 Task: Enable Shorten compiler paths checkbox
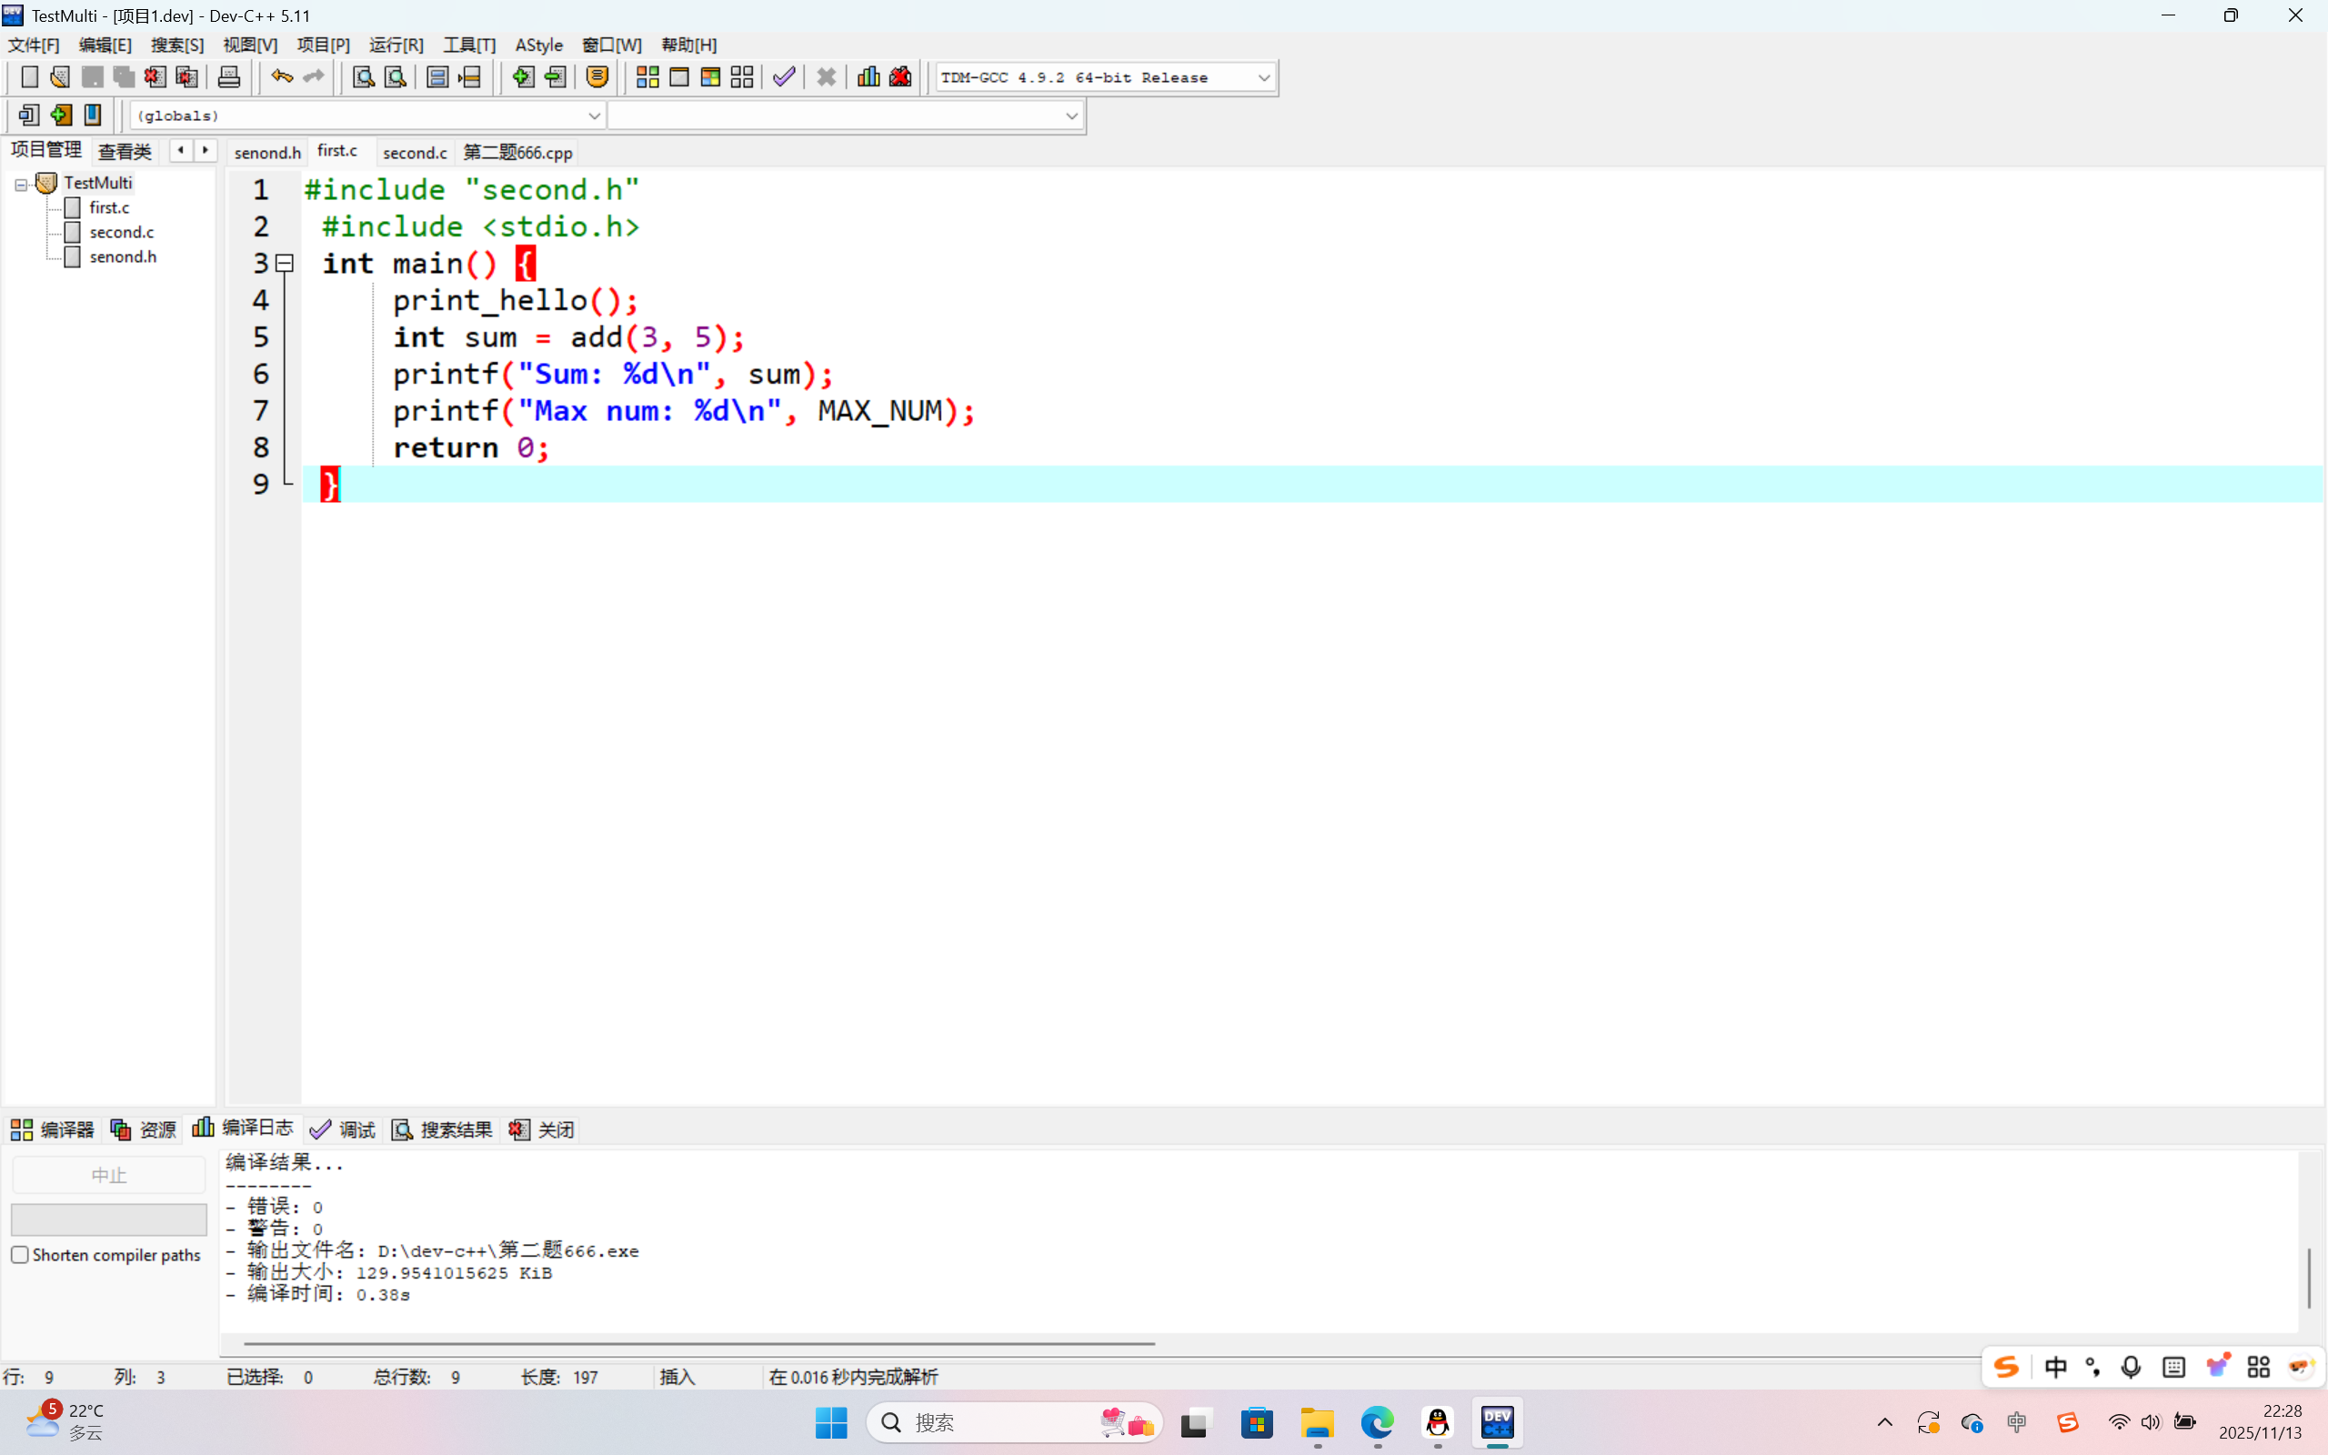[20, 1255]
